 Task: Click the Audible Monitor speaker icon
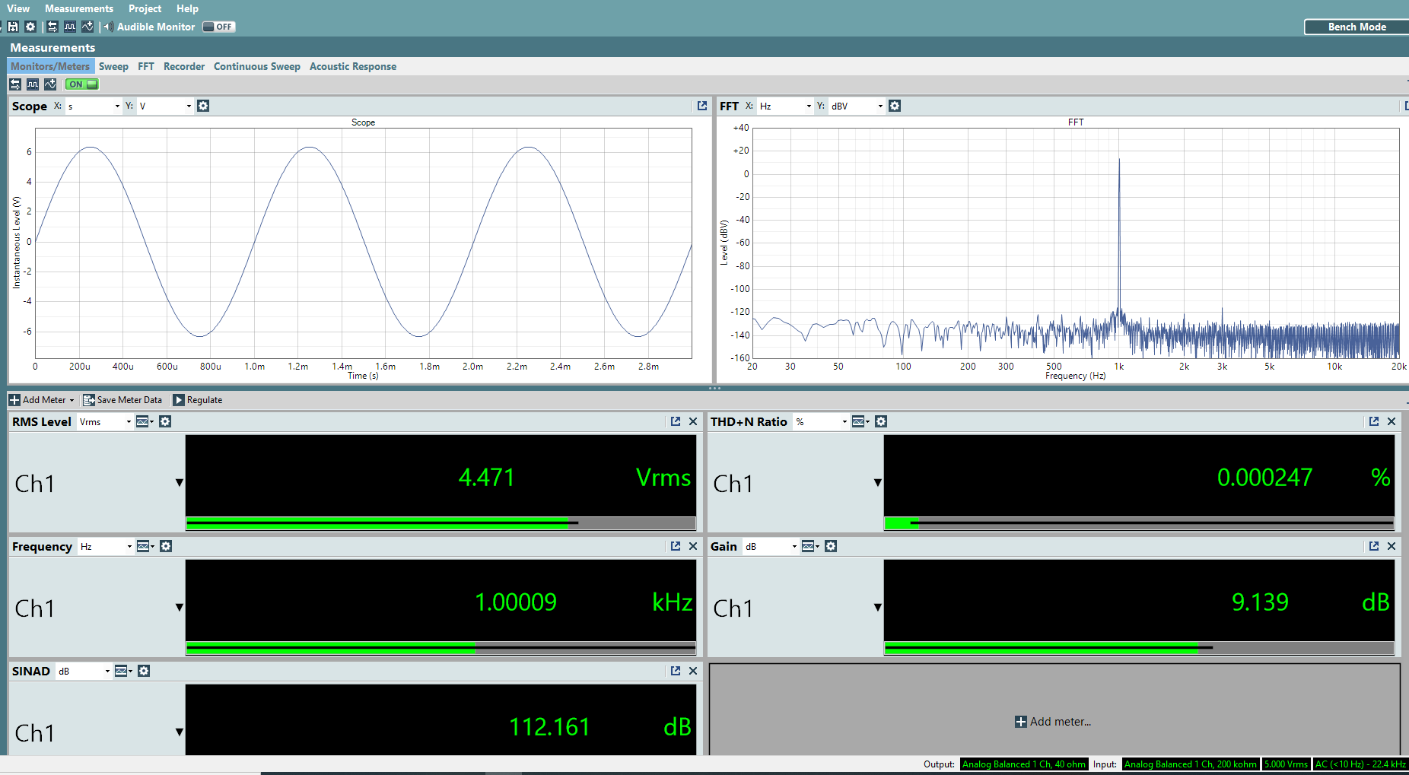[108, 27]
